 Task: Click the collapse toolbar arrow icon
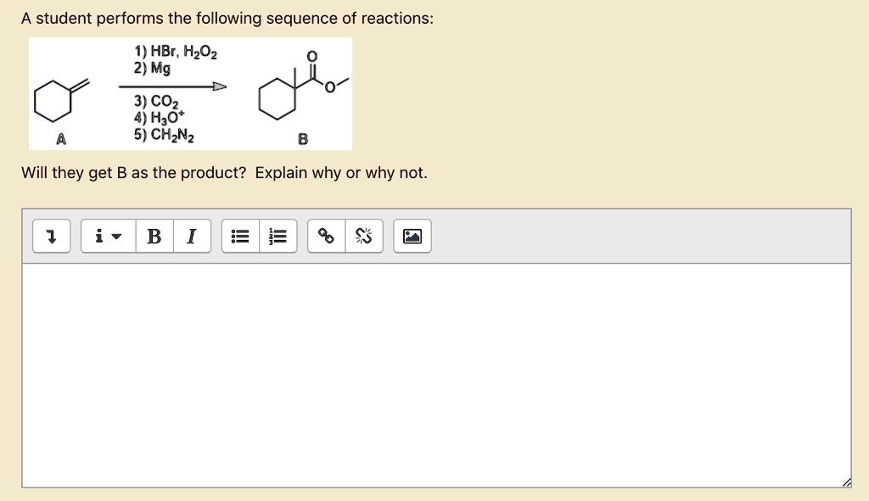(51, 236)
